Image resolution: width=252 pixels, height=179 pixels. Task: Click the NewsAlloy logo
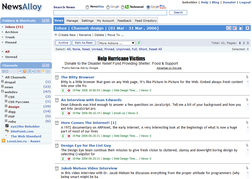22,7
